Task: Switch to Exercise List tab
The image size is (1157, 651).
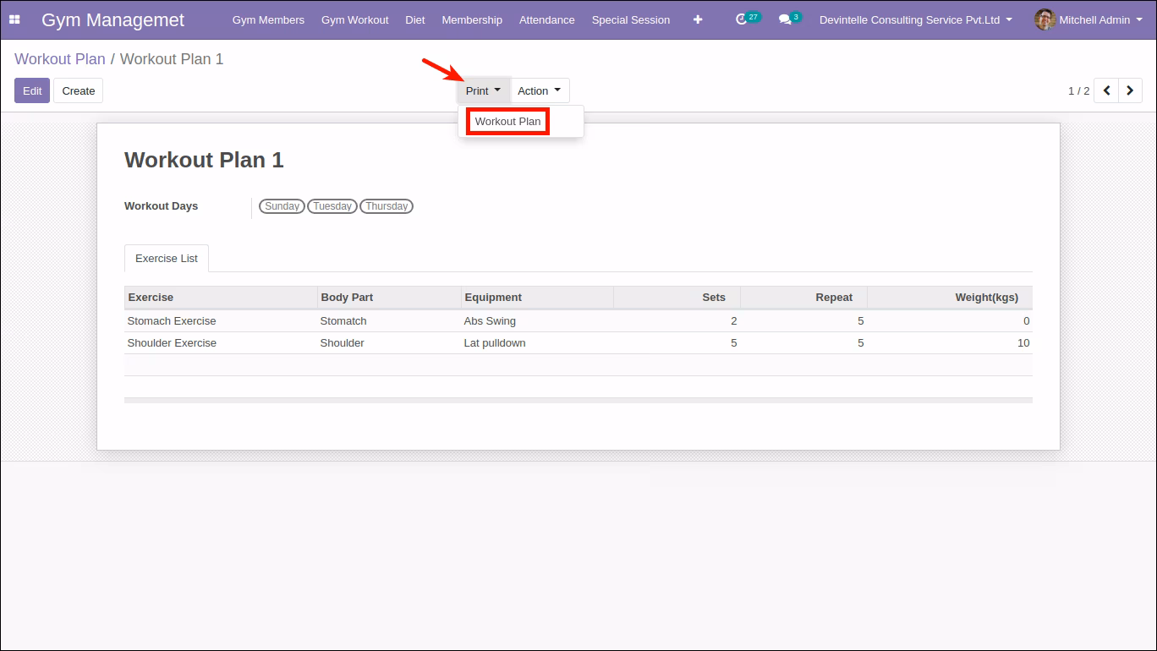Action: coord(167,258)
